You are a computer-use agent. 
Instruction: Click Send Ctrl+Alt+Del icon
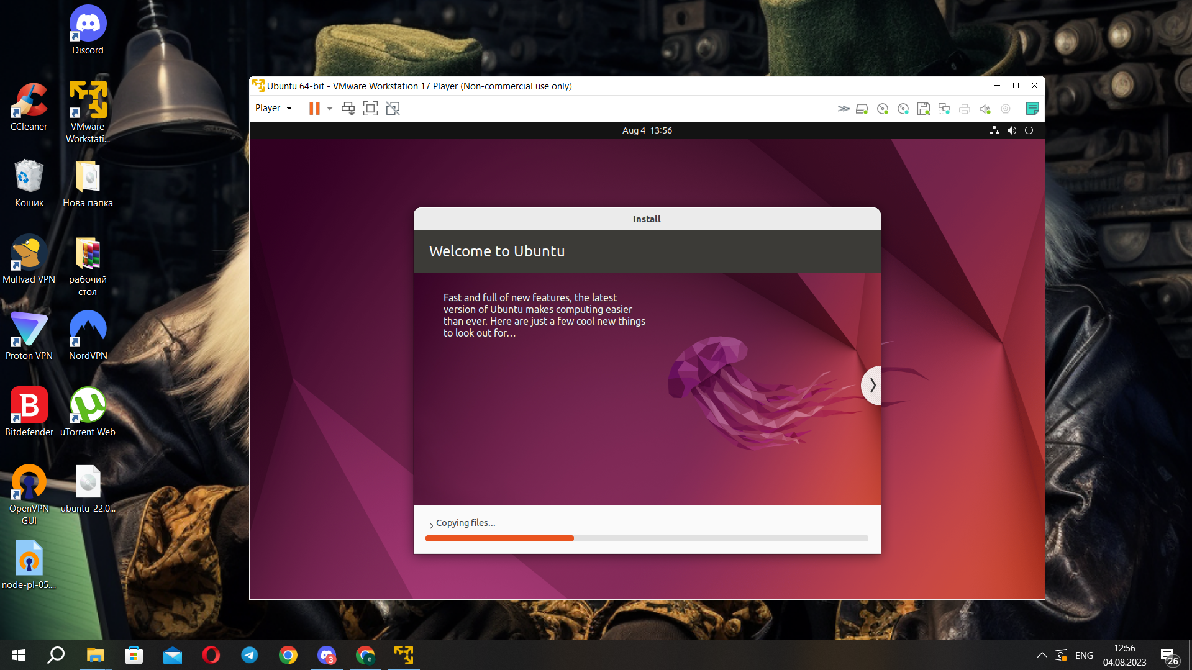348,109
